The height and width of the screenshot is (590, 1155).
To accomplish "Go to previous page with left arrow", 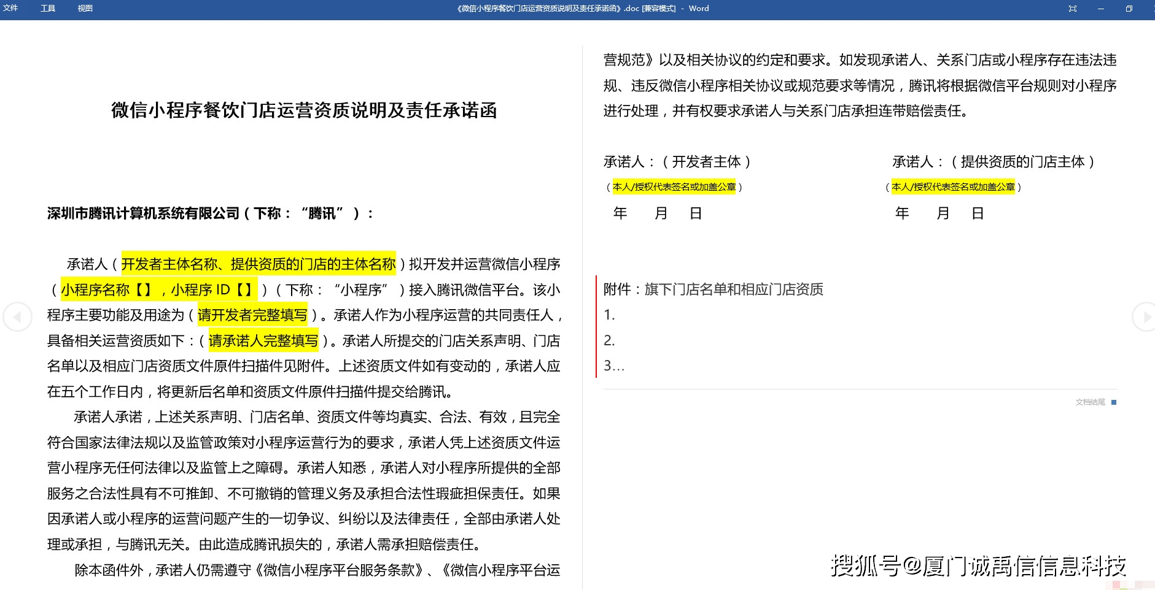I will [17, 317].
